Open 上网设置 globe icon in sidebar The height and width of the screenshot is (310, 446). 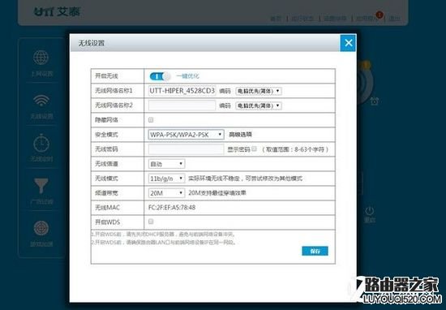[x=41, y=58]
